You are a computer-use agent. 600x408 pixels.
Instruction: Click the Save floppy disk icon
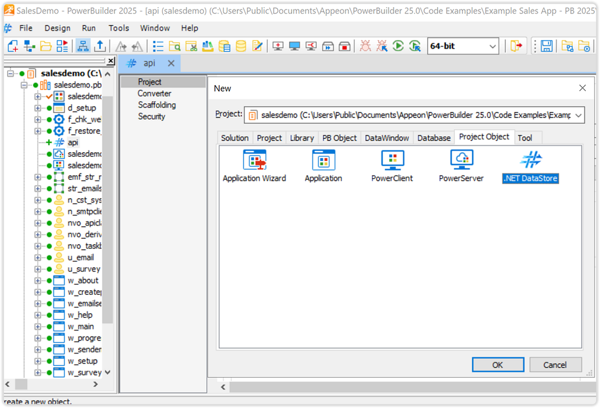click(x=547, y=46)
